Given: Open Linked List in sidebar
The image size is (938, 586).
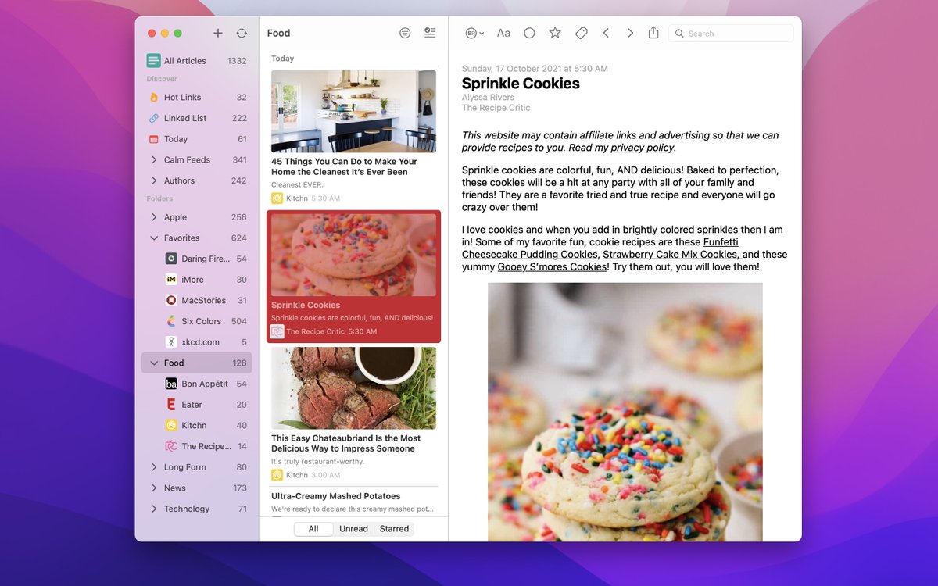Looking at the screenshot, I should click(x=197, y=118).
